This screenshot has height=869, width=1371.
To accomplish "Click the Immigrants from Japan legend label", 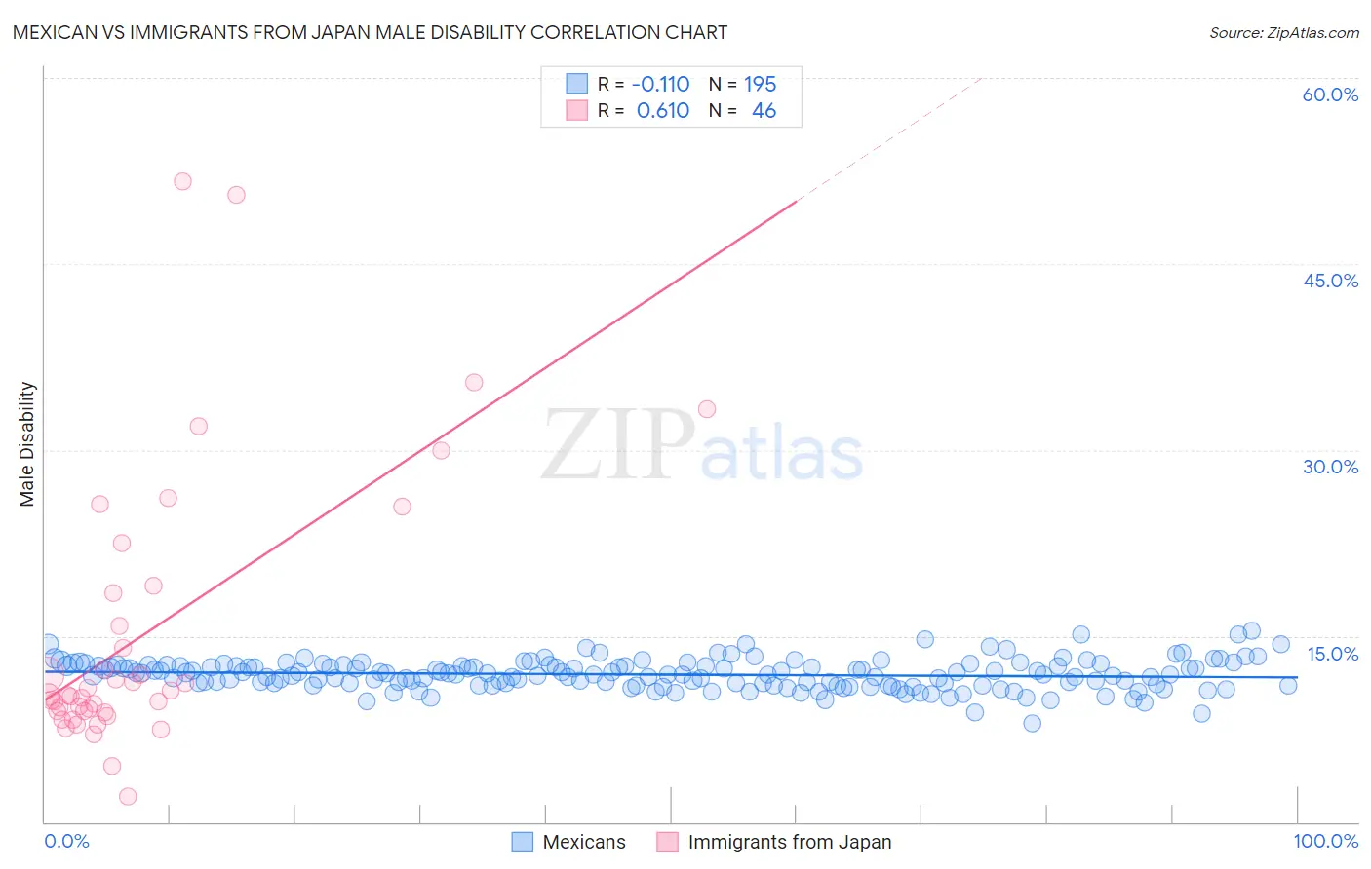I will [x=790, y=842].
